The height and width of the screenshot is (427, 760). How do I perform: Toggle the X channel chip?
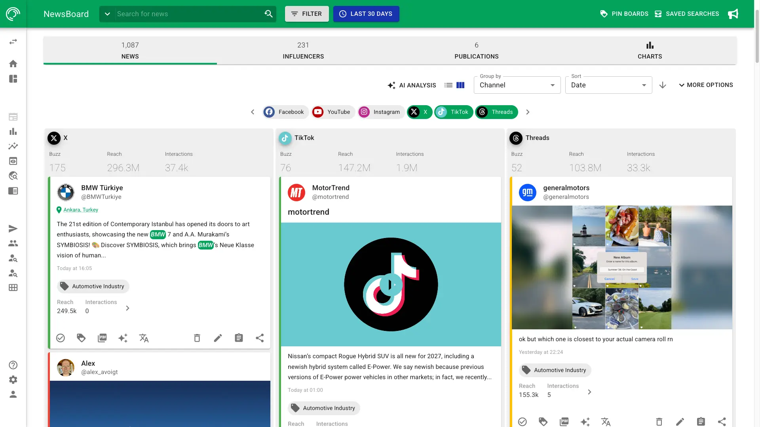pos(420,112)
